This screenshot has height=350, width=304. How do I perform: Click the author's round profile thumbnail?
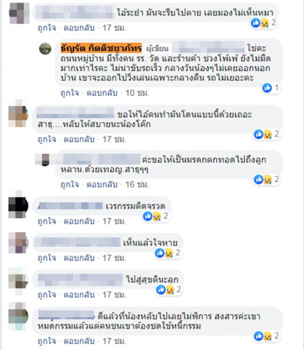tap(45, 49)
